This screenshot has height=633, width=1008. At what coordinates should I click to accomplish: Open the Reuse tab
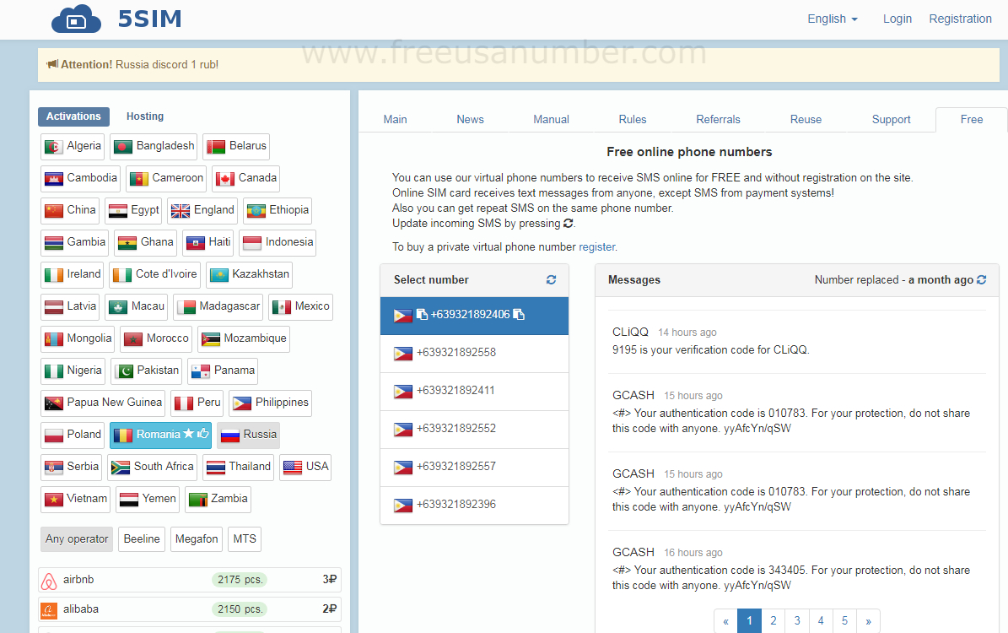click(x=806, y=120)
